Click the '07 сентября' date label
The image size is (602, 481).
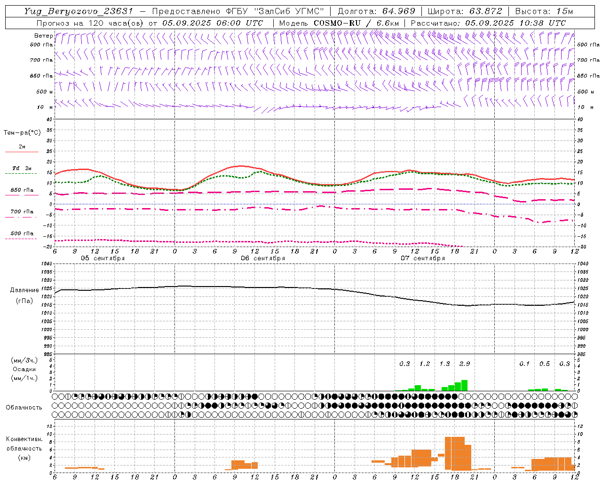[423, 258]
